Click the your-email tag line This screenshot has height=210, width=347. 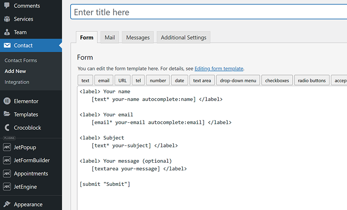click(x=161, y=123)
